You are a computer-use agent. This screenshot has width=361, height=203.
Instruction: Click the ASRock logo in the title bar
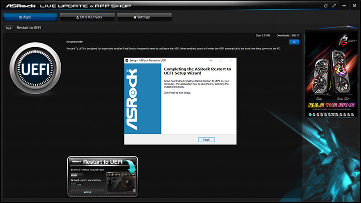point(21,6)
